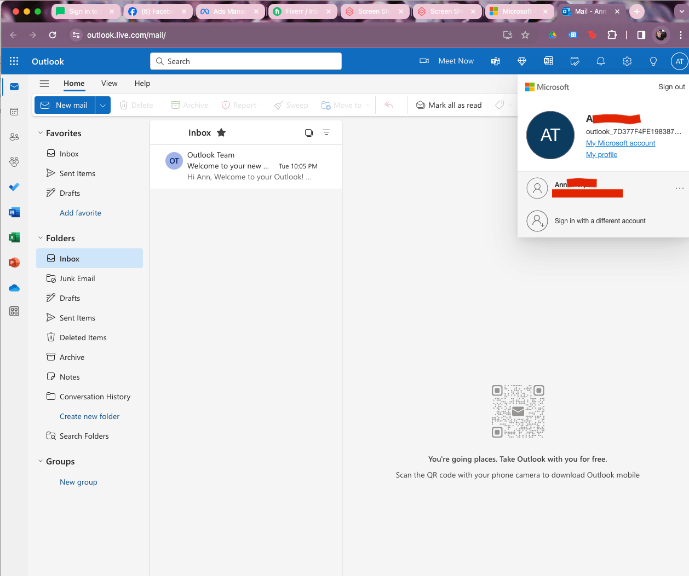Click Create new folder link
The image size is (689, 576).
89,416
